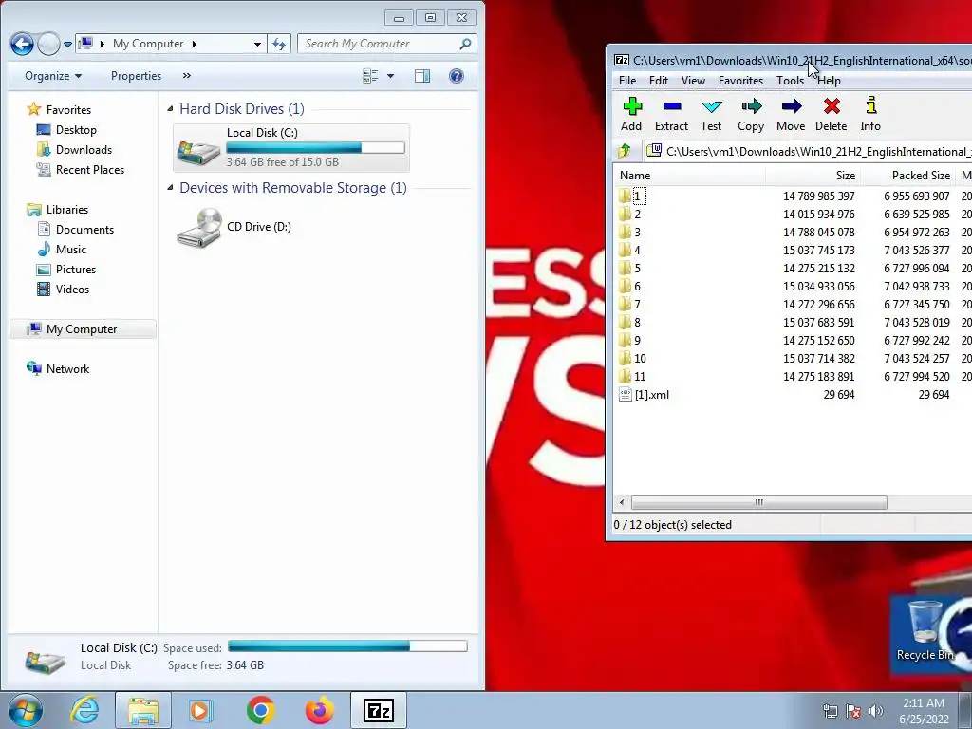
Task: Expand address bar history dropdown in Explorer
Action: 257,44
